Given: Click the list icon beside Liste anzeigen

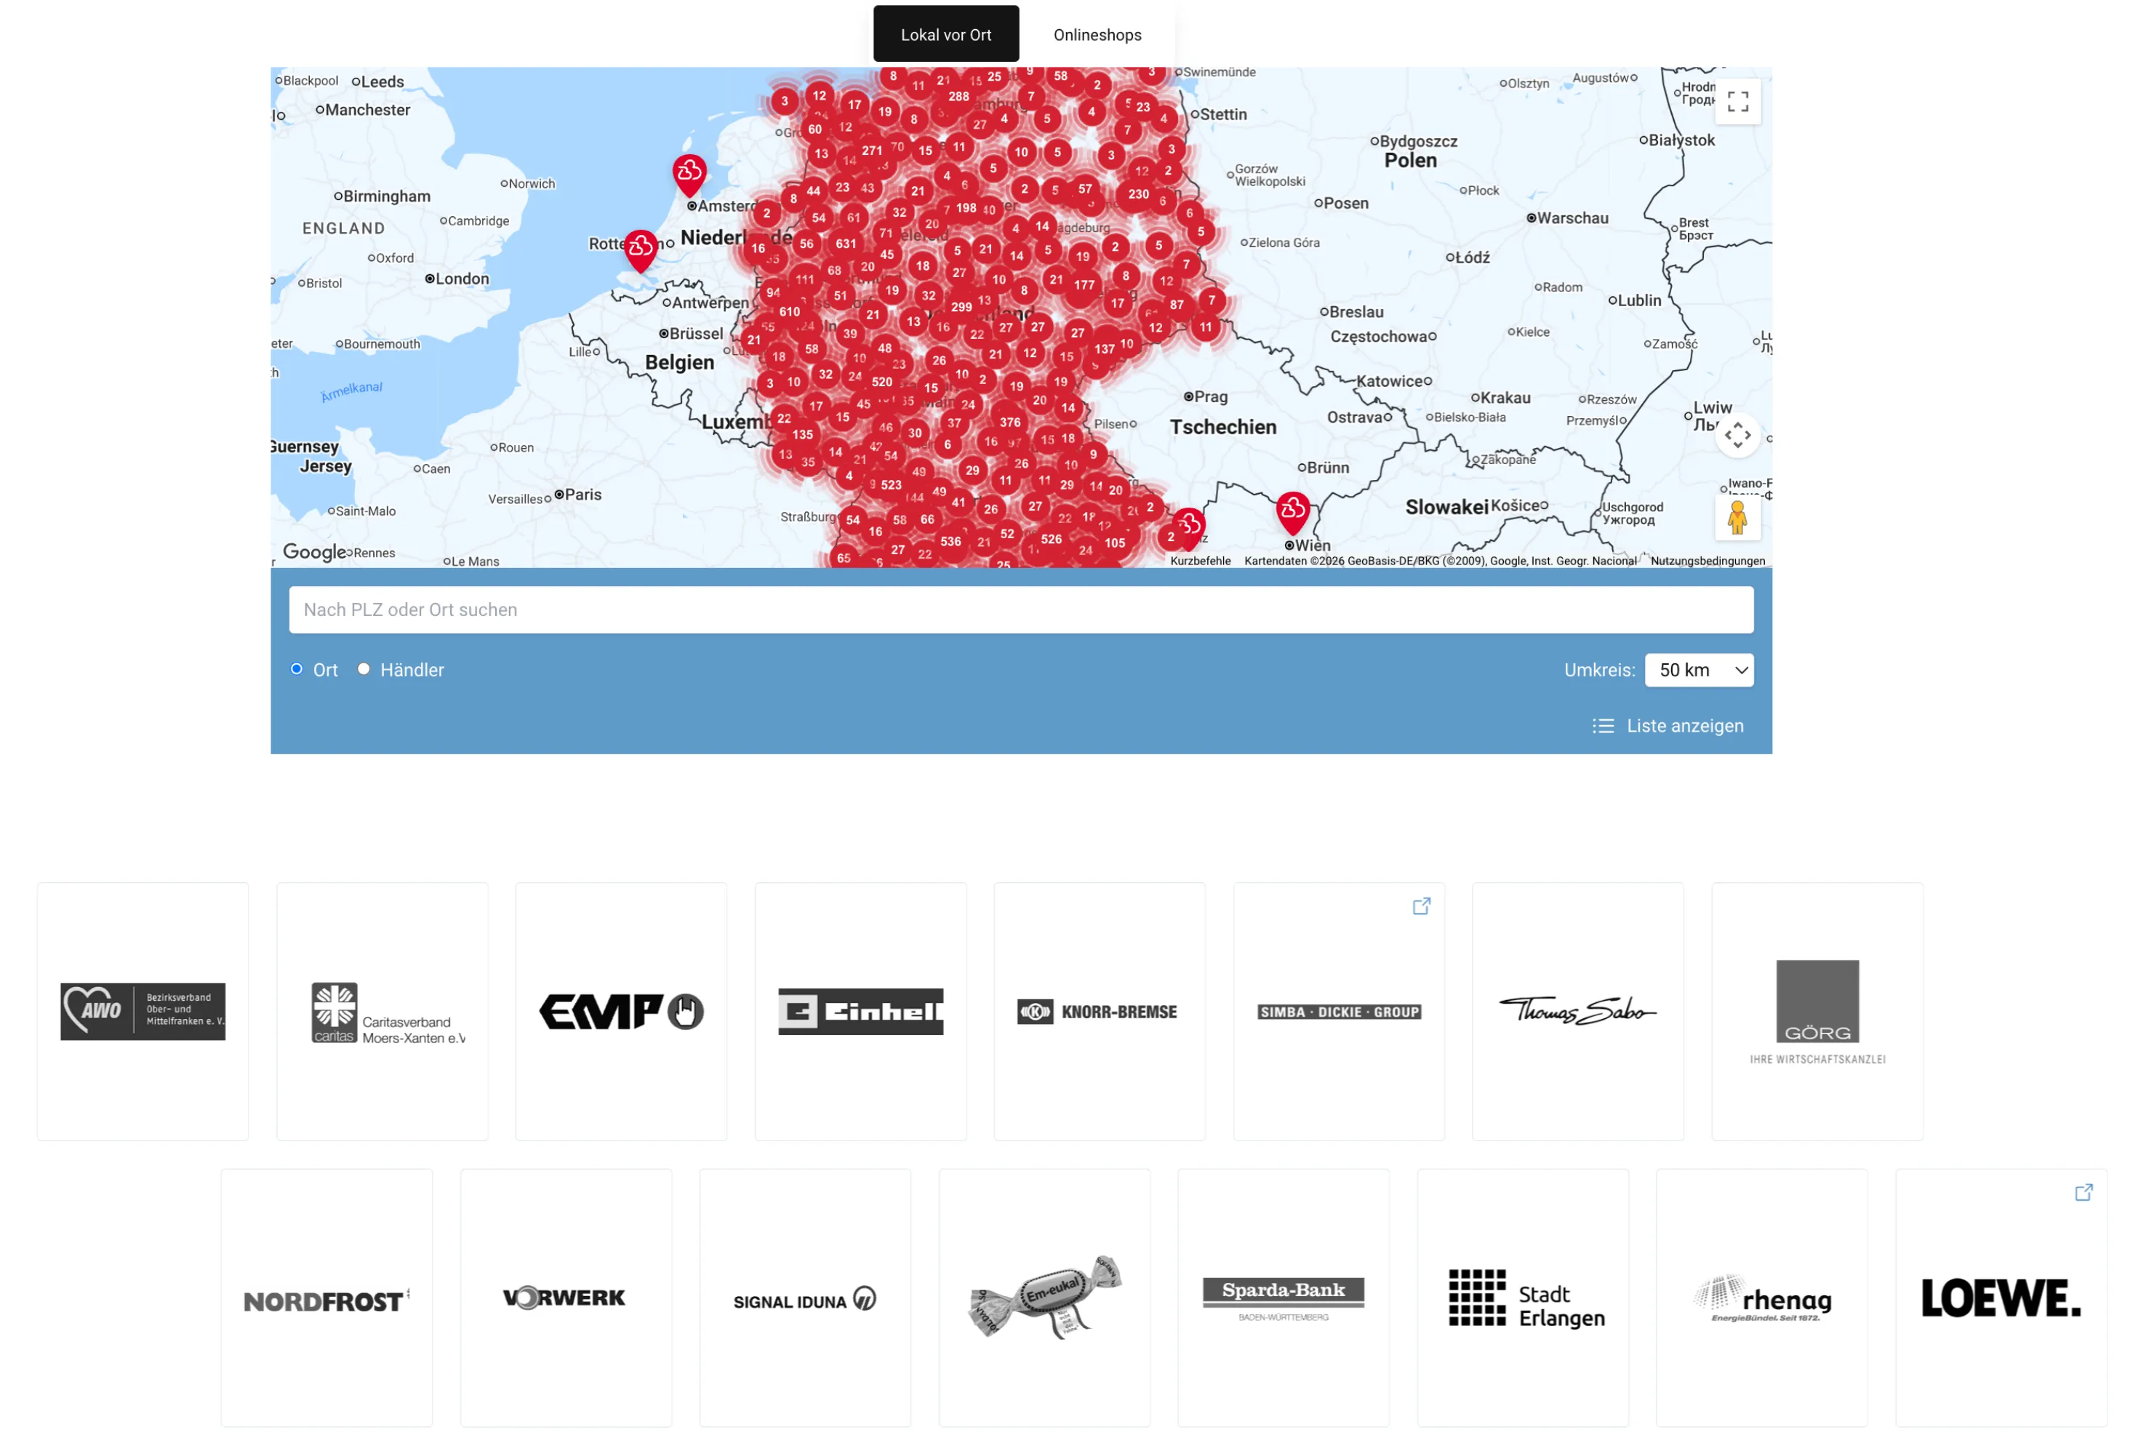Looking at the screenshot, I should pos(1603,726).
